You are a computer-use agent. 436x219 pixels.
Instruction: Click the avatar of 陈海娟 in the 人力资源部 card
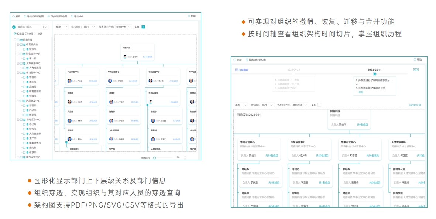click(x=111, y=139)
